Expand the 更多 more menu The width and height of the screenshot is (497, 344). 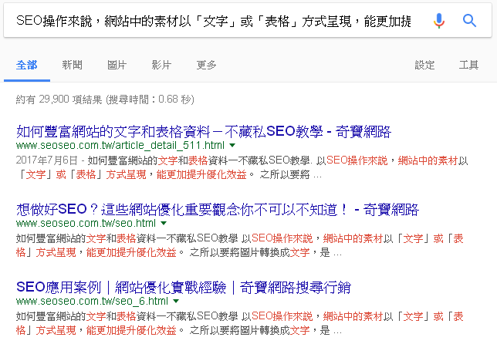click(x=206, y=65)
